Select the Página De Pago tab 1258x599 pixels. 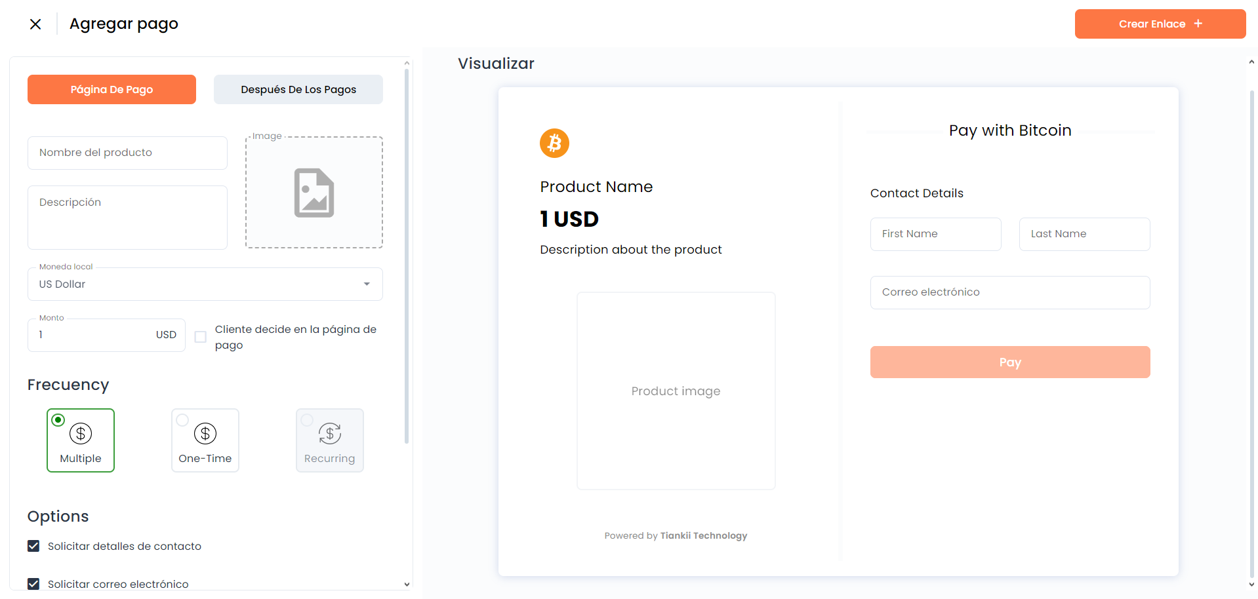[x=112, y=89]
